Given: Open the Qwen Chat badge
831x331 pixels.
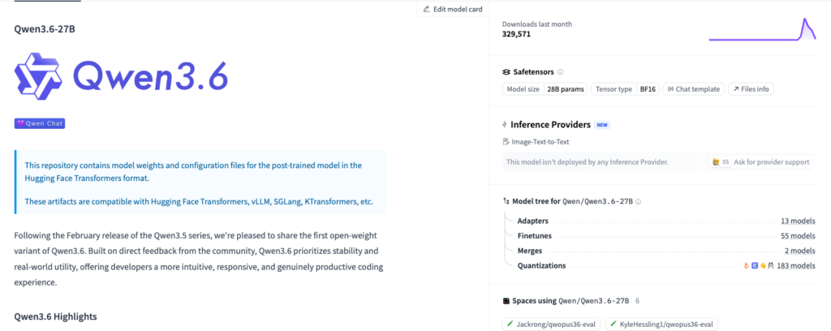Looking at the screenshot, I should 39,123.
